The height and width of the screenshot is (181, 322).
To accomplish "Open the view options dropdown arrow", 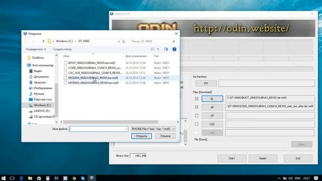I will point(158,49).
